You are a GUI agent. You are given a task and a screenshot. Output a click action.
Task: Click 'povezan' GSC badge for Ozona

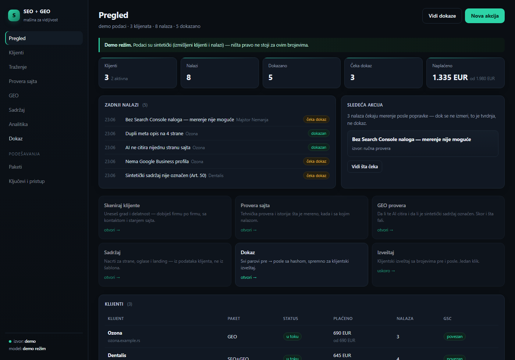point(455,336)
